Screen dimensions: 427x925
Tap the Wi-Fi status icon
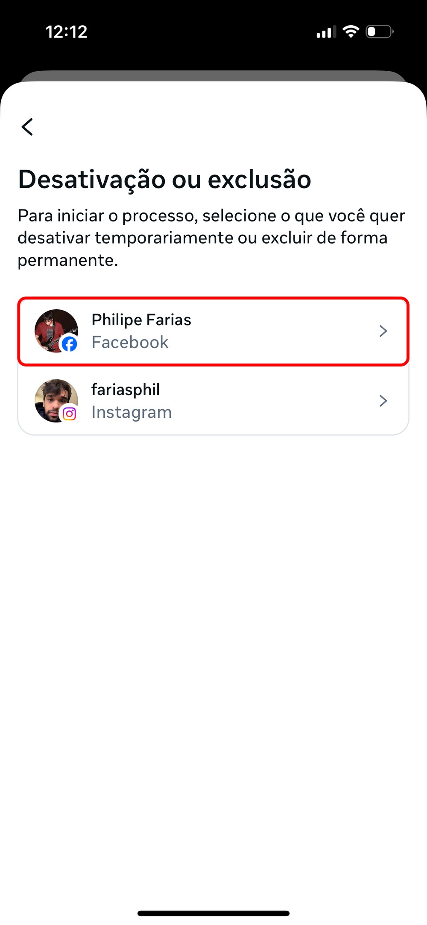[351, 32]
